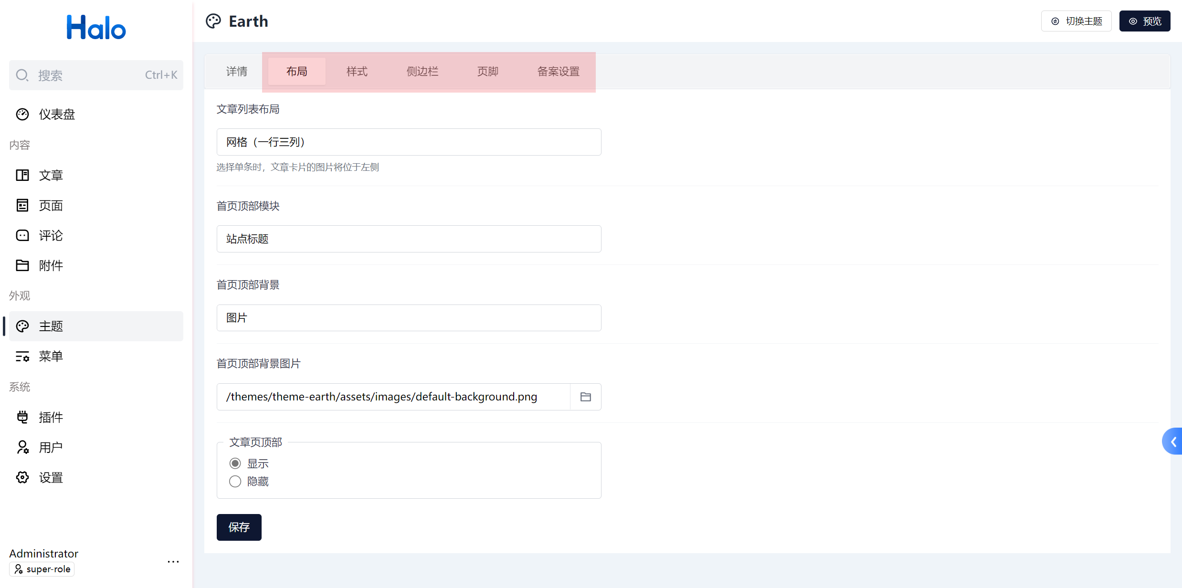This screenshot has width=1182, height=588.
Task: Click the super-role badge
Action: pyautogui.click(x=42, y=569)
